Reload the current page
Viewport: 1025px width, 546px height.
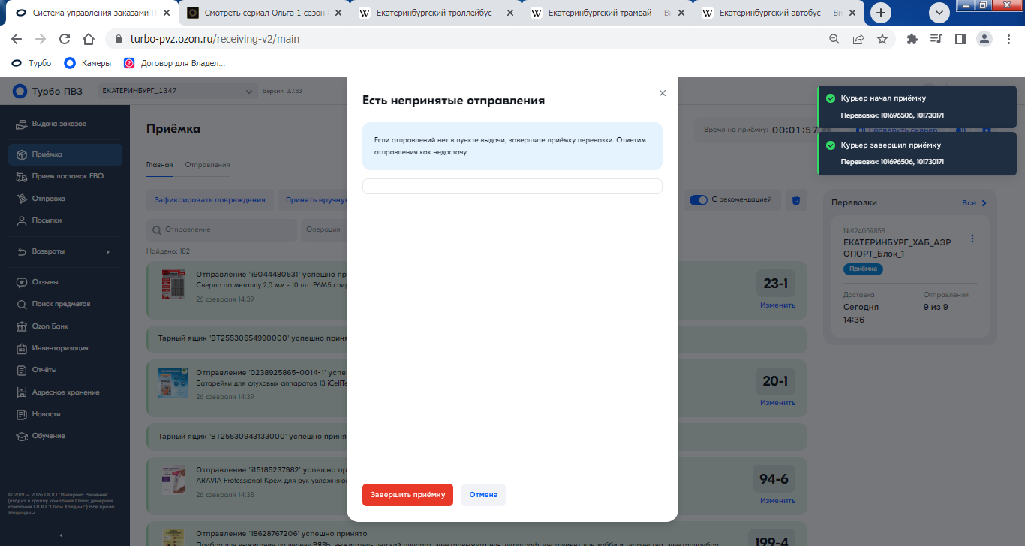(65, 39)
